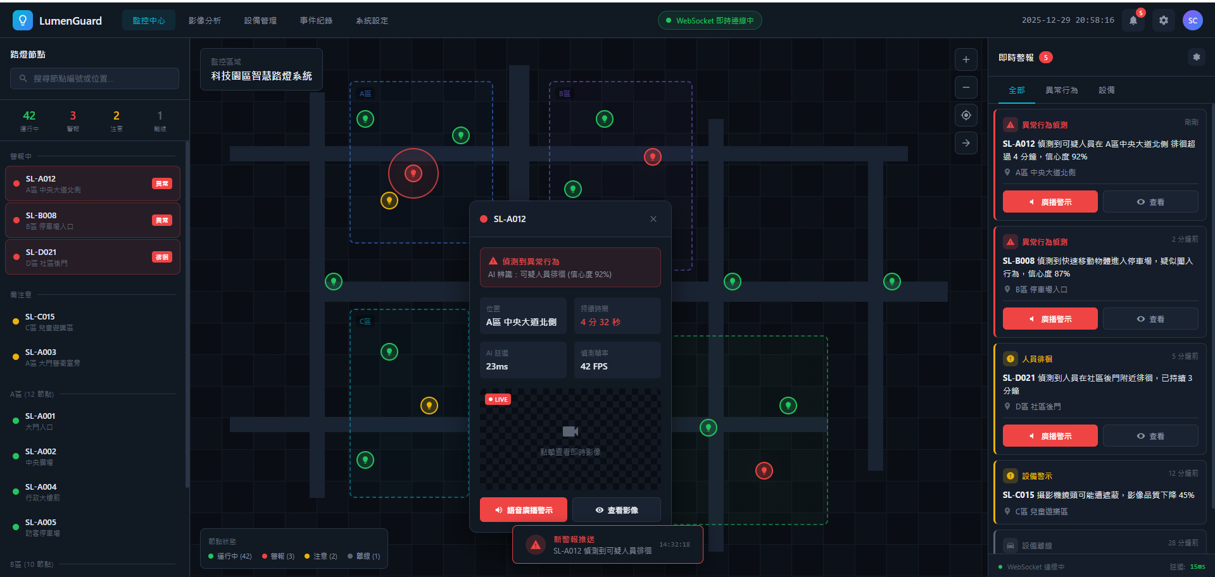This screenshot has height=577, width=1215.
Task: Open the 設備管理 navigation tab
Action: point(260,20)
